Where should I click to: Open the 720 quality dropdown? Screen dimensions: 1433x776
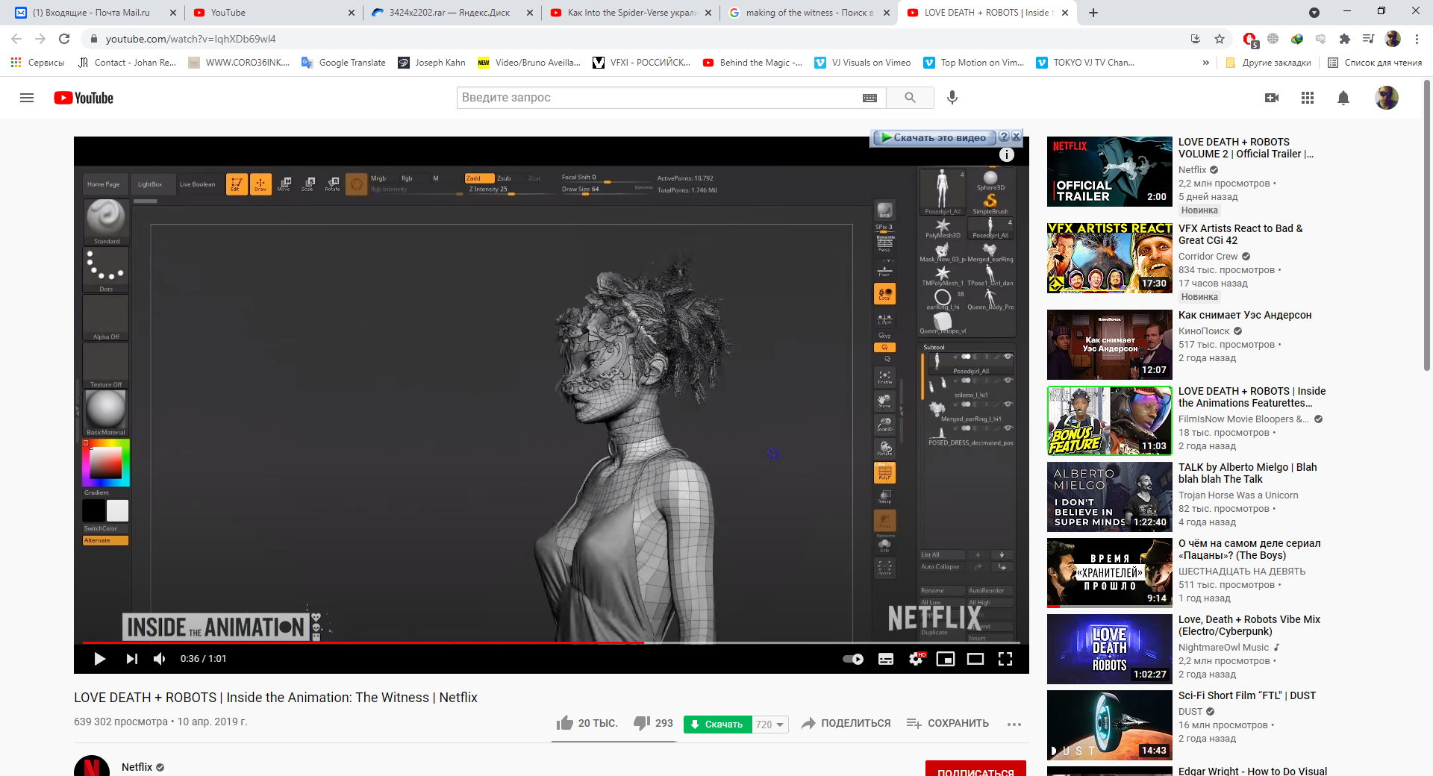click(769, 725)
